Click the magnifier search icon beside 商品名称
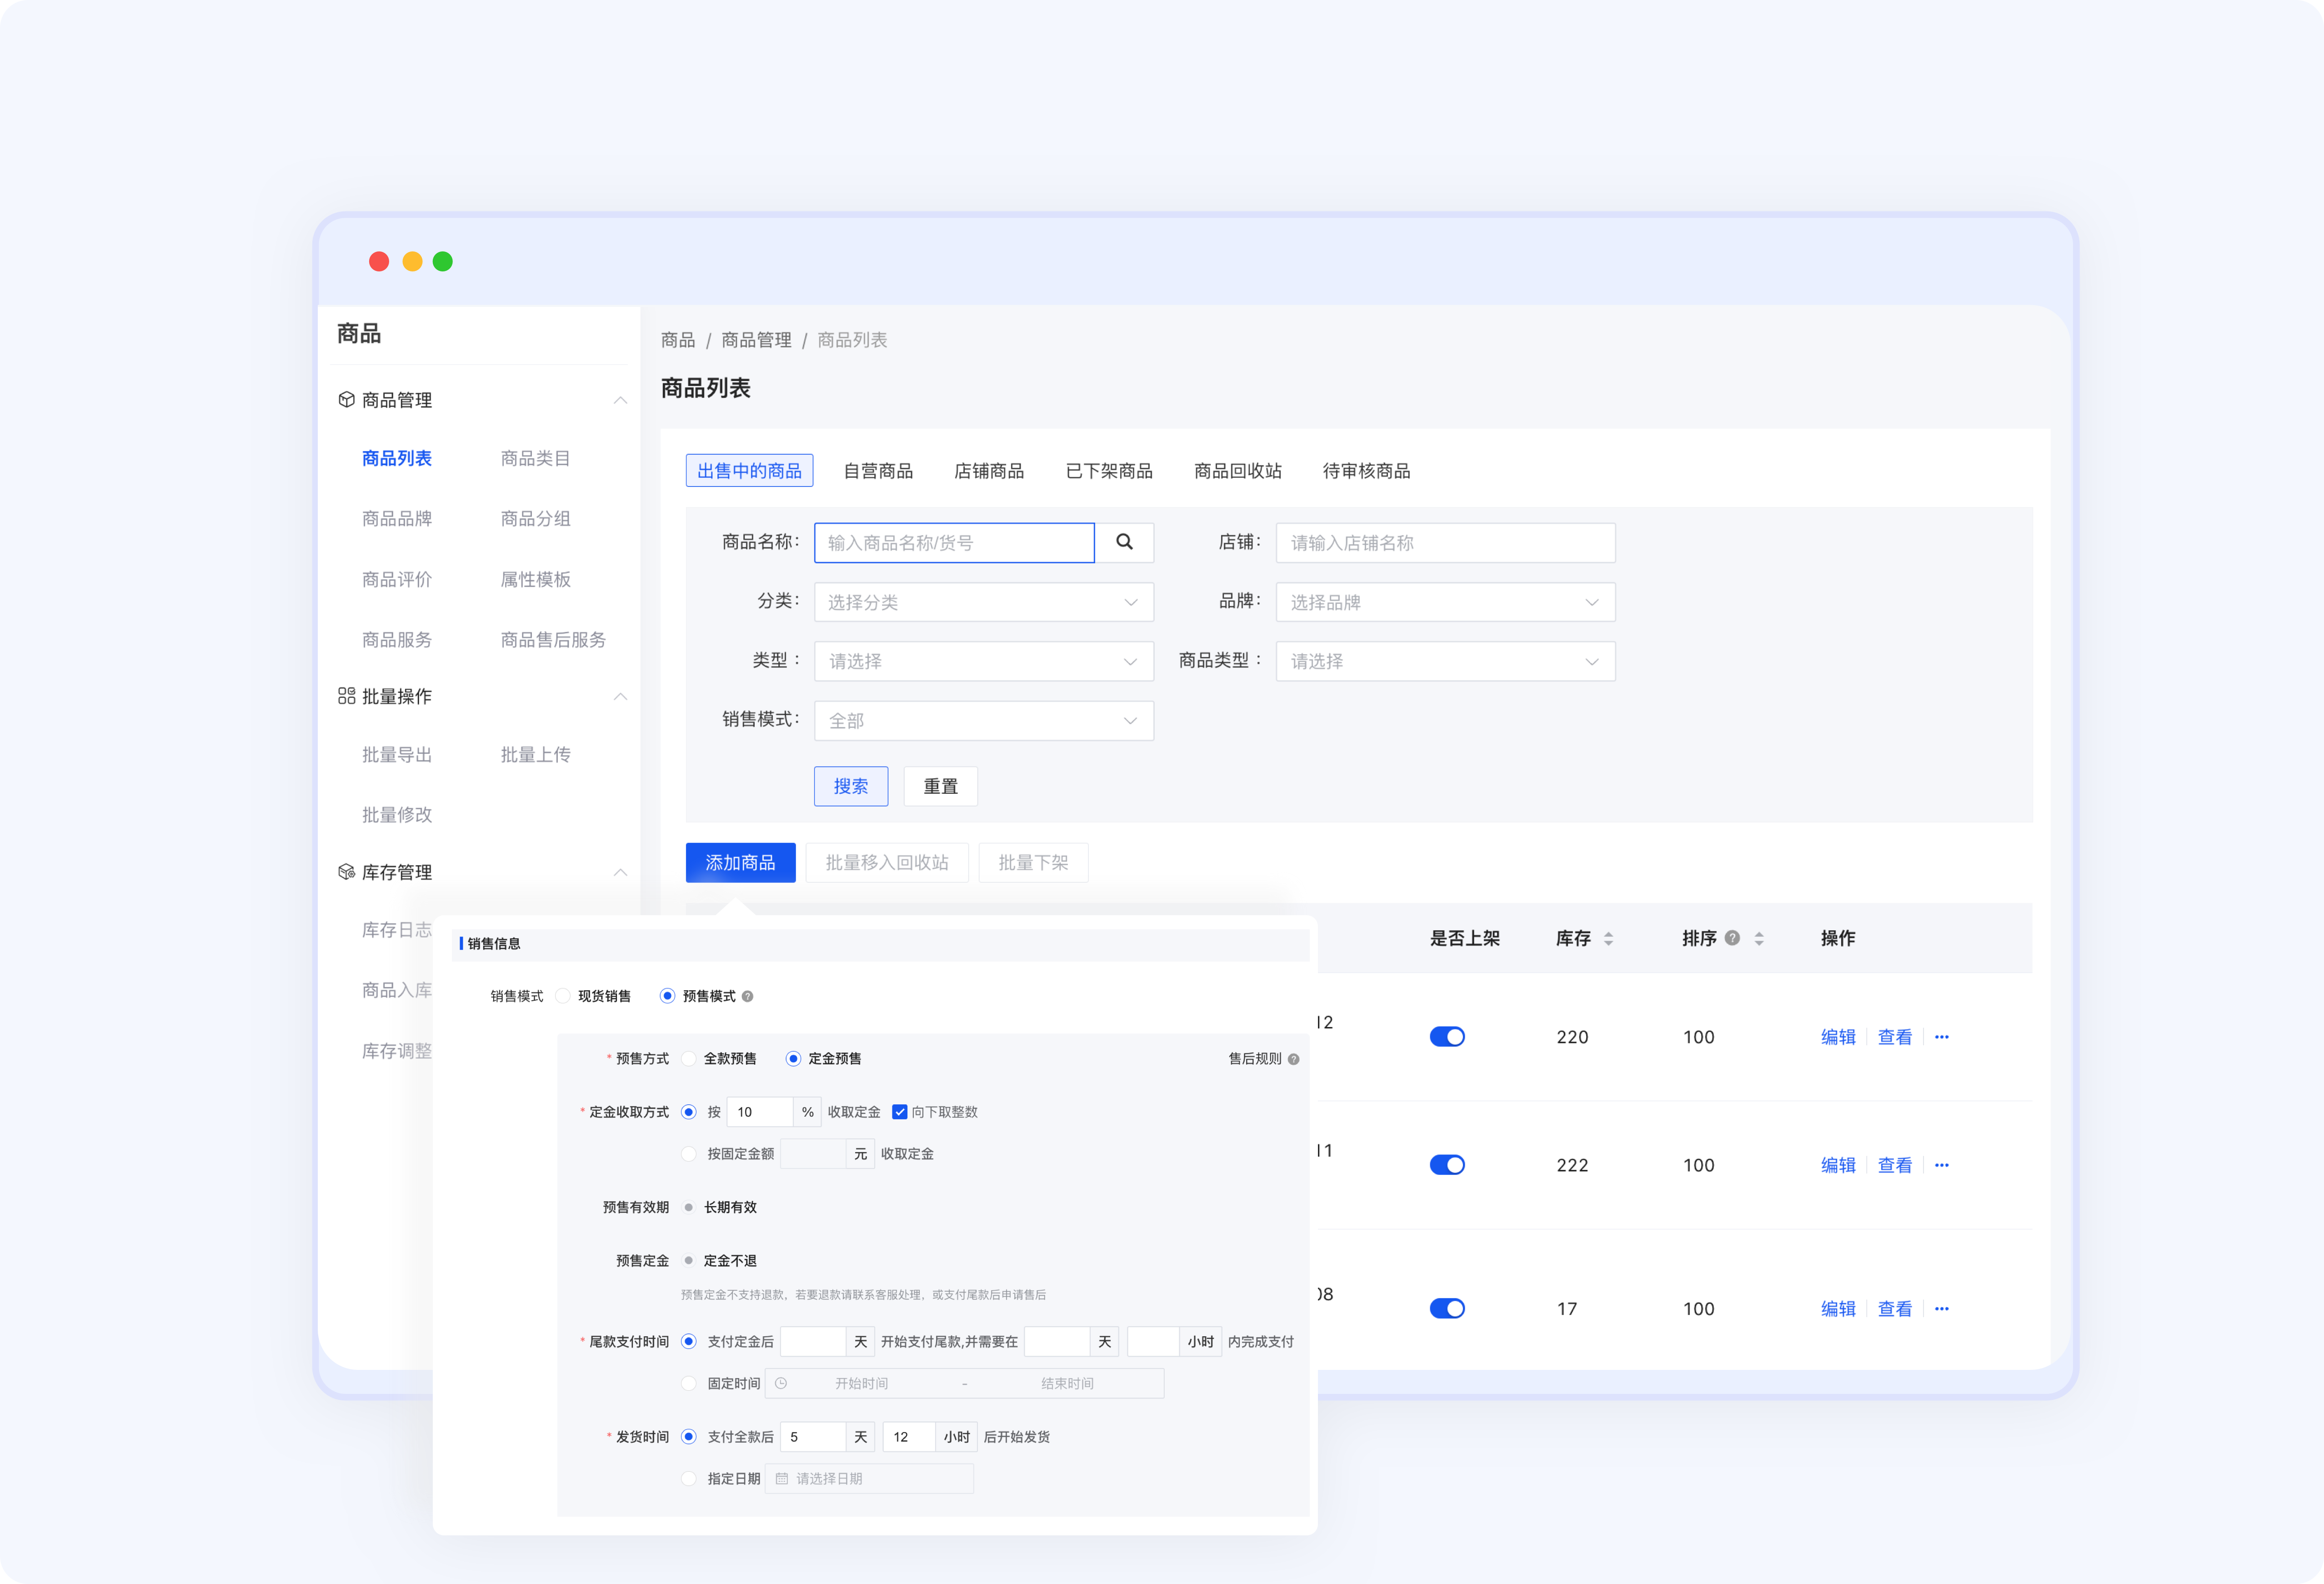2324x1584 pixels. [1124, 542]
